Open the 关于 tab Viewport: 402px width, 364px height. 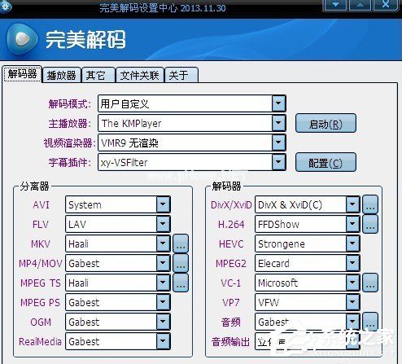pyautogui.click(x=181, y=75)
